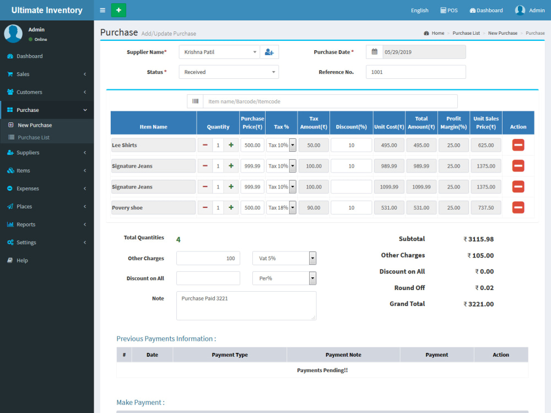Screen dimensions: 551x413
Task: Open the tax dropdown for first Signature Jeans
Action: point(281,165)
